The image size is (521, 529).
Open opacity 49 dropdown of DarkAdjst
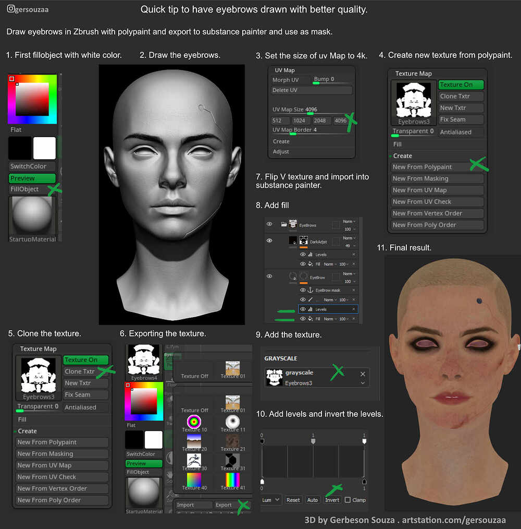(350, 246)
